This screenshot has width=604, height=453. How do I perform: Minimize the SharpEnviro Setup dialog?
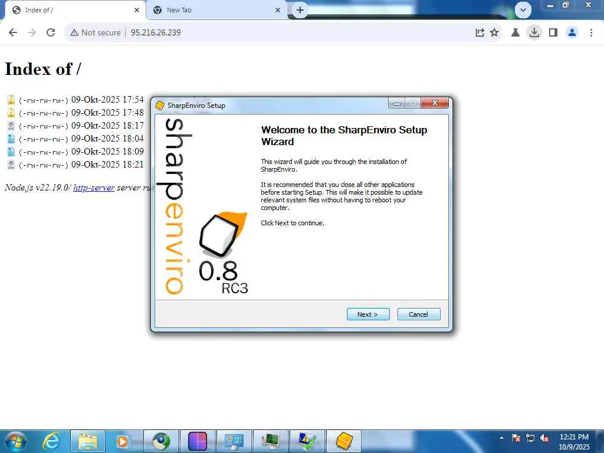click(397, 103)
